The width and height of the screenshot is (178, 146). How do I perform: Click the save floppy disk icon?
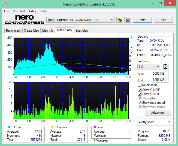tap(128, 20)
